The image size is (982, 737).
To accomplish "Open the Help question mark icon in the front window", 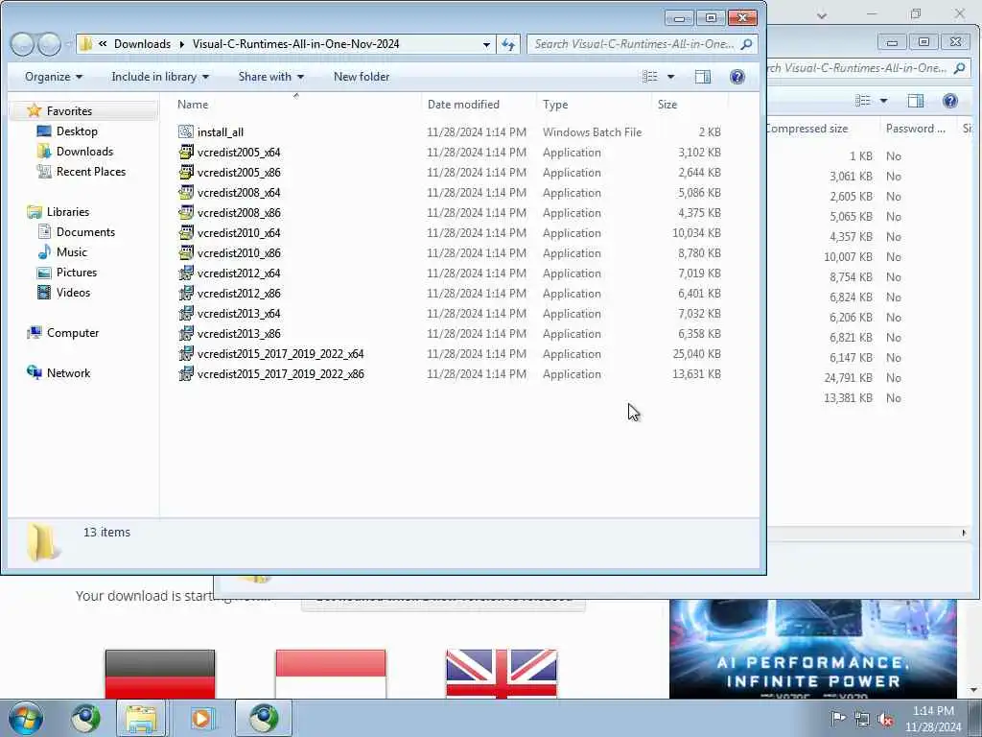I will pos(737,77).
